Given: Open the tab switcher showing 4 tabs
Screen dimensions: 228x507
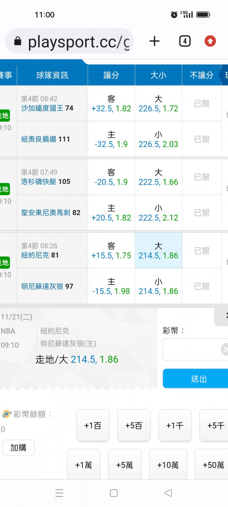Looking at the screenshot, I should point(184,41).
